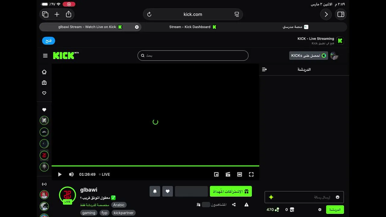Select the fyp tag
Screen dimensions: 386x217
click(x=105, y=213)
